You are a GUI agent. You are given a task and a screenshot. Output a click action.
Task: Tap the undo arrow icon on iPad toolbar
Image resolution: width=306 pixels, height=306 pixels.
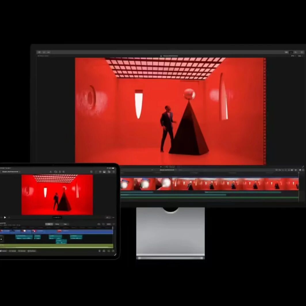pos(91,172)
